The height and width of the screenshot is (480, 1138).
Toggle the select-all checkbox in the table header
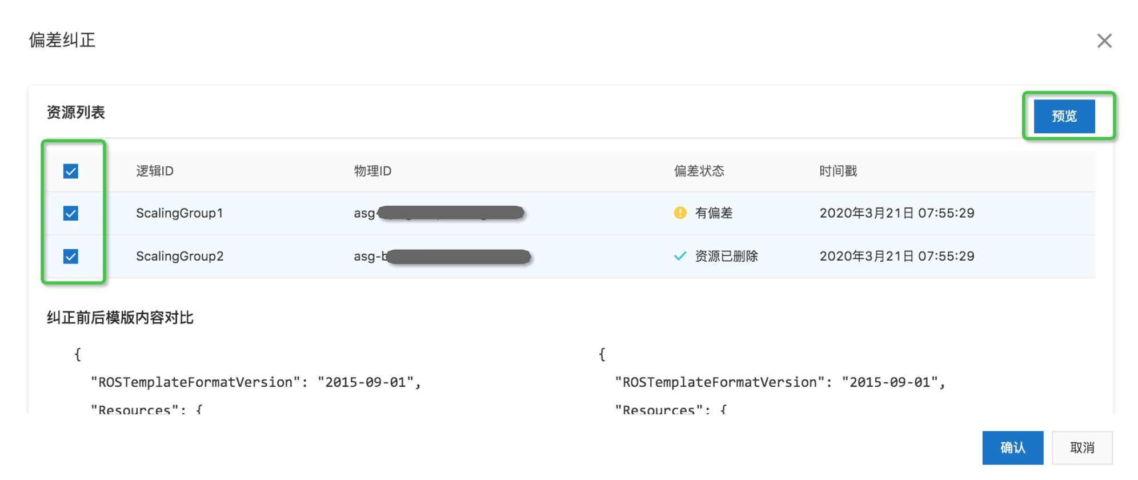click(71, 171)
